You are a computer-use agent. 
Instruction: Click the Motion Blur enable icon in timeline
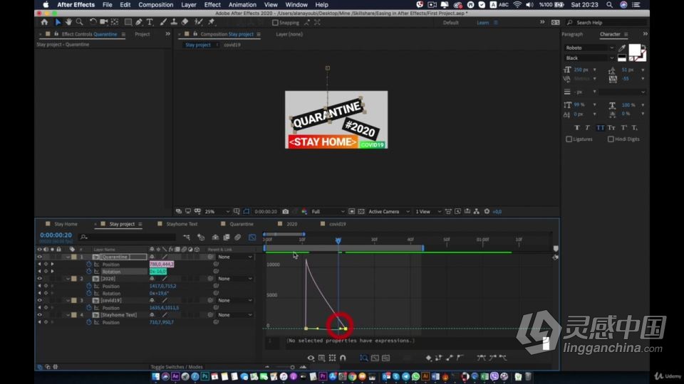[x=238, y=238]
